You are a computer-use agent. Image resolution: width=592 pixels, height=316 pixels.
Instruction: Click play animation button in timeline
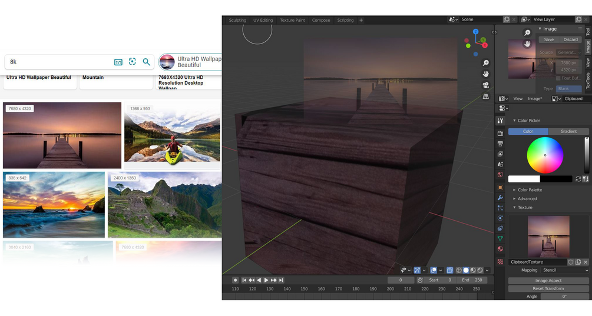coord(266,280)
